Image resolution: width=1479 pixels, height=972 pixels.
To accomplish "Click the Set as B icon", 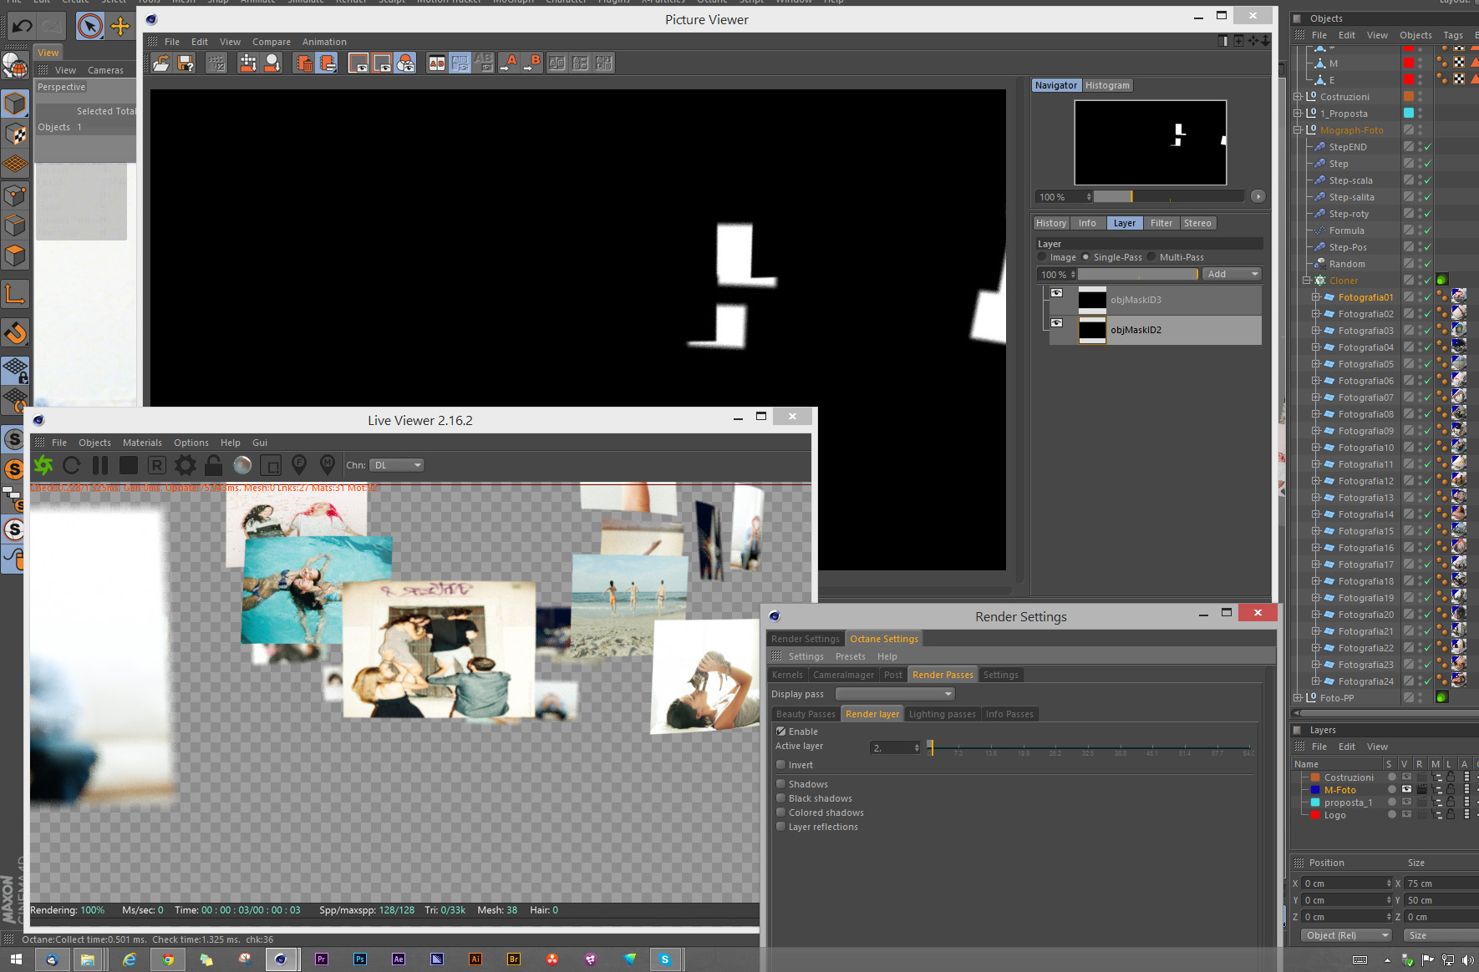I will 533,63.
